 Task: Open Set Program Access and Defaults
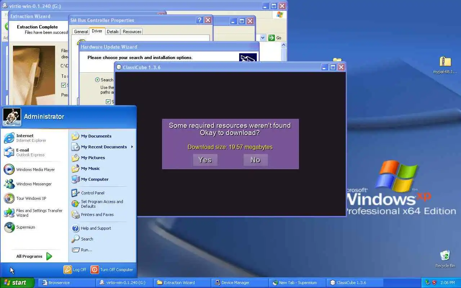102,204
